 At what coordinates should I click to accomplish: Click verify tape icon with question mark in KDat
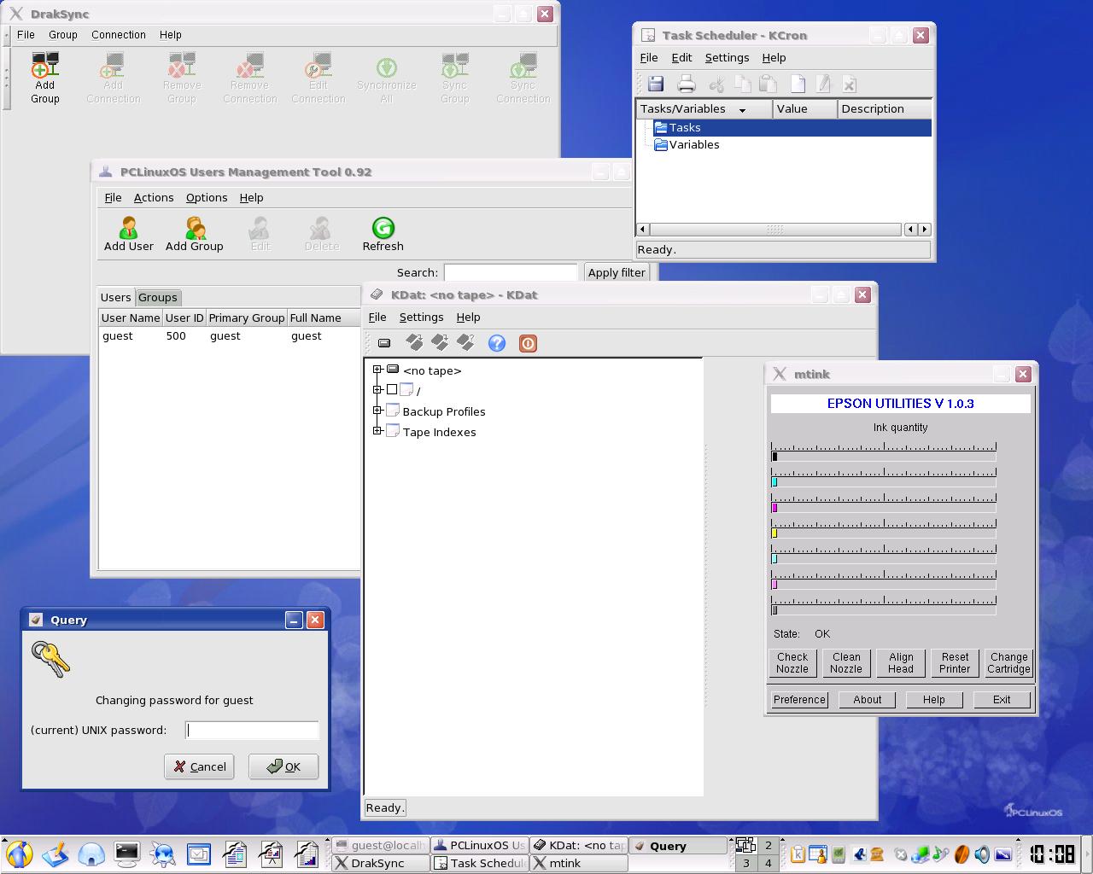pyautogui.click(x=465, y=343)
